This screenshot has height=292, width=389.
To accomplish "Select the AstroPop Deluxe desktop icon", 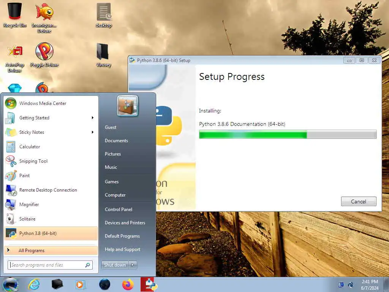I will click(15, 58).
